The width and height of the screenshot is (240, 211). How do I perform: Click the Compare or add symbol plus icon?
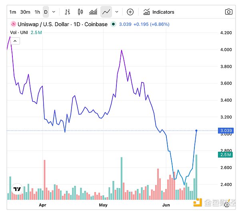[x=130, y=12]
